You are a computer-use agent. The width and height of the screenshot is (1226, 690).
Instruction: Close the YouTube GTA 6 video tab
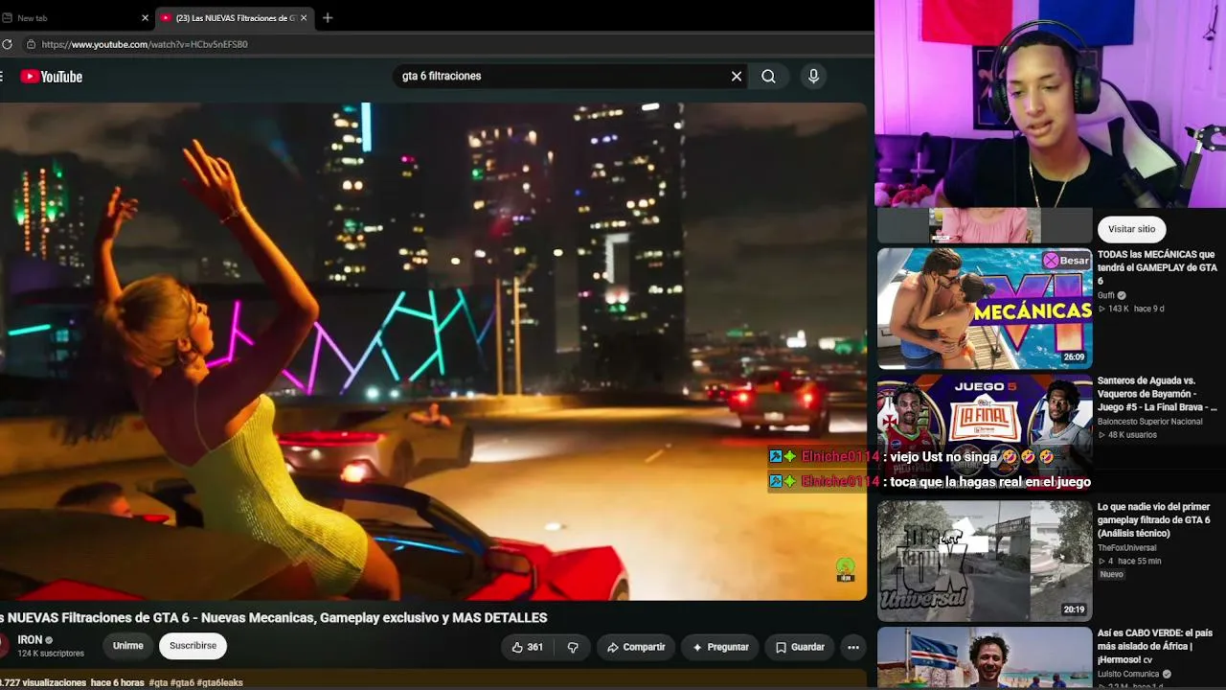tap(304, 18)
